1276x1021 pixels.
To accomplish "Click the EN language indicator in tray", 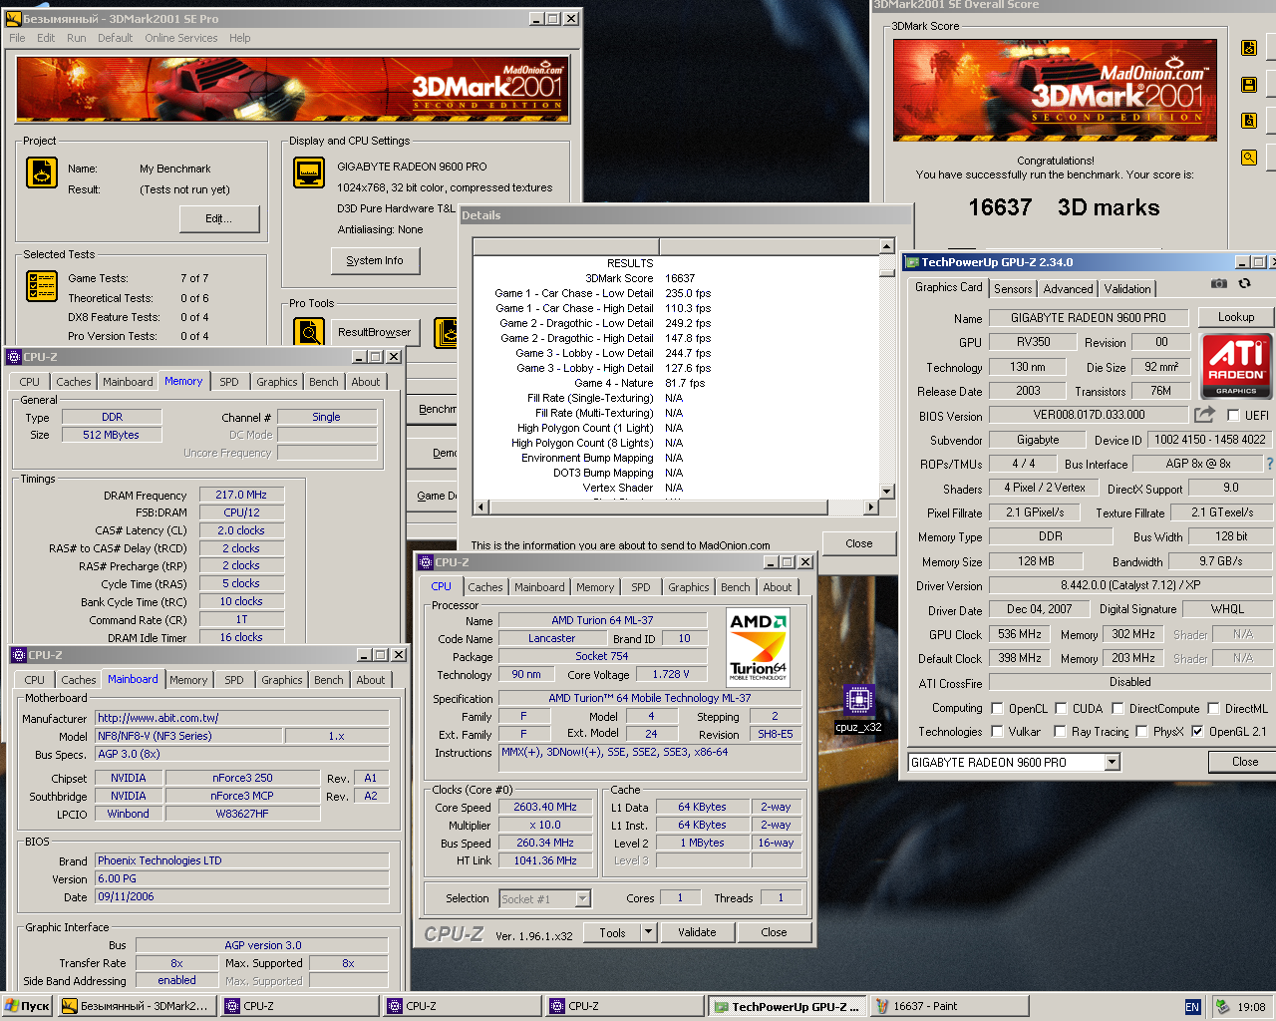I will coord(1192,1007).
